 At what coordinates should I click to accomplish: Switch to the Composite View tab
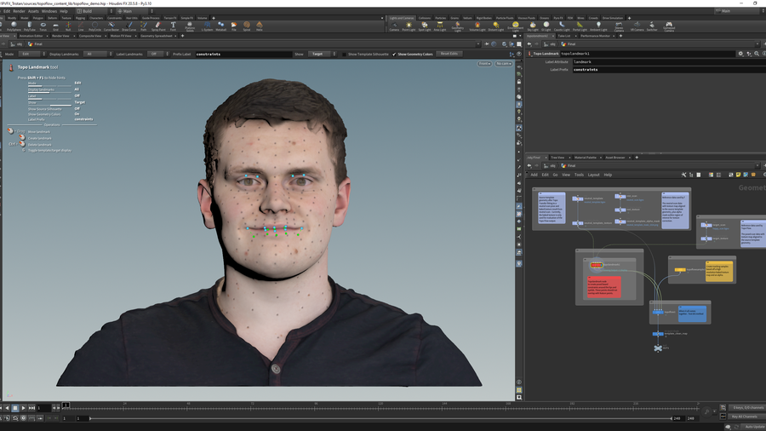tap(90, 36)
